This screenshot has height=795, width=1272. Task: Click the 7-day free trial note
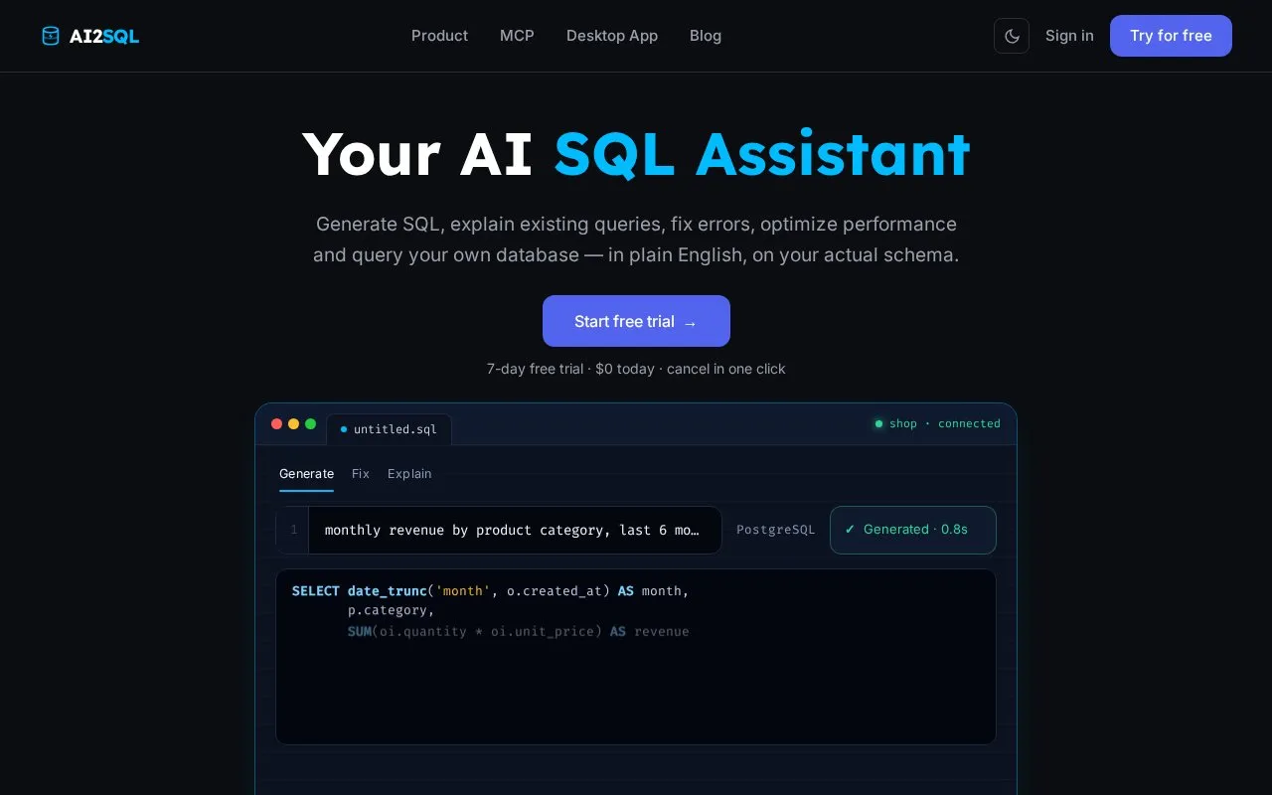coord(636,369)
